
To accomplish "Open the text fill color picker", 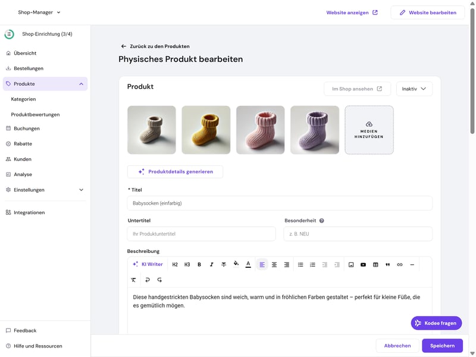I will pyautogui.click(x=236, y=265).
